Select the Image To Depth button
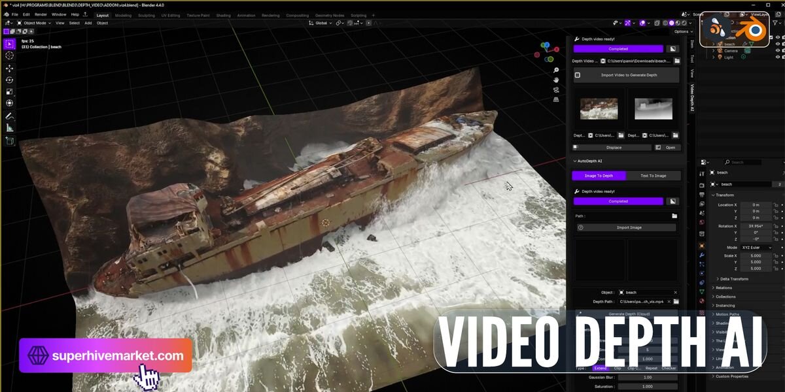Image resolution: width=785 pixels, height=392 pixels. 599,176
